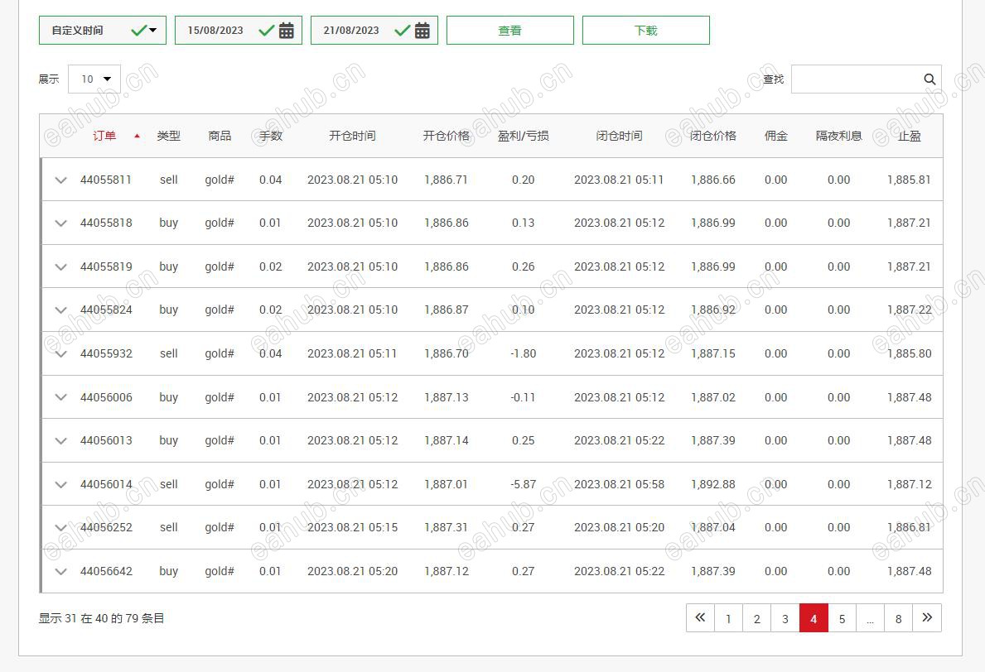The height and width of the screenshot is (672, 985).
Task: Sort by 开仓价格 column header
Action: tap(447, 136)
